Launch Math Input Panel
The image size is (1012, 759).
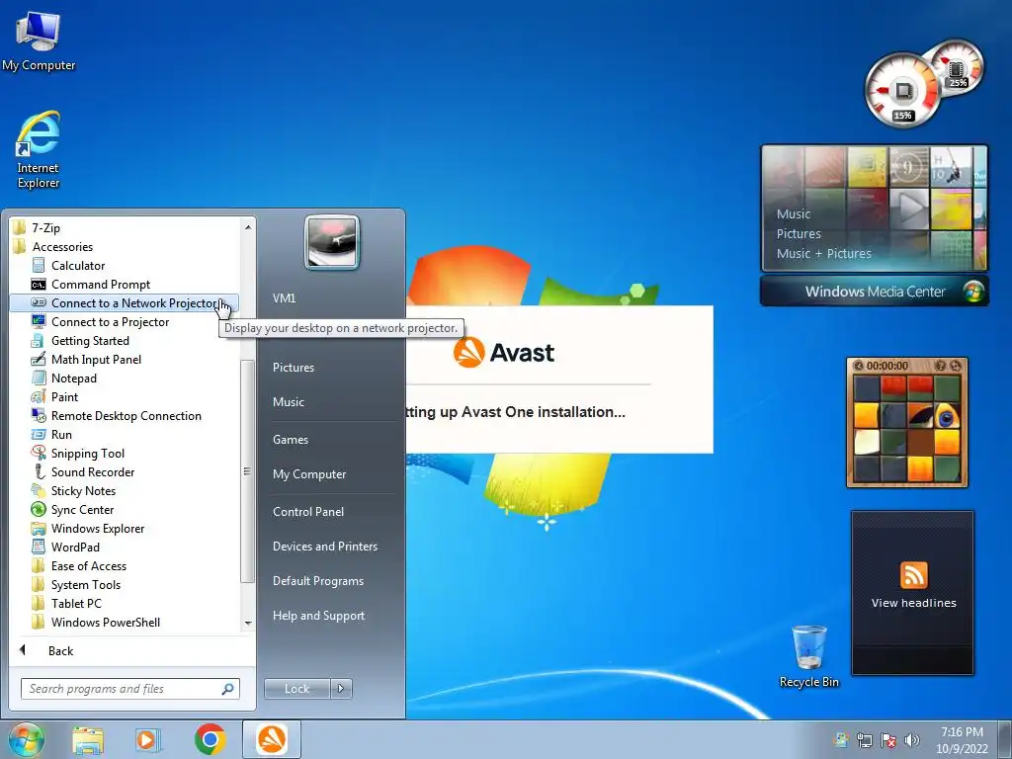click(x=96, y=359)
